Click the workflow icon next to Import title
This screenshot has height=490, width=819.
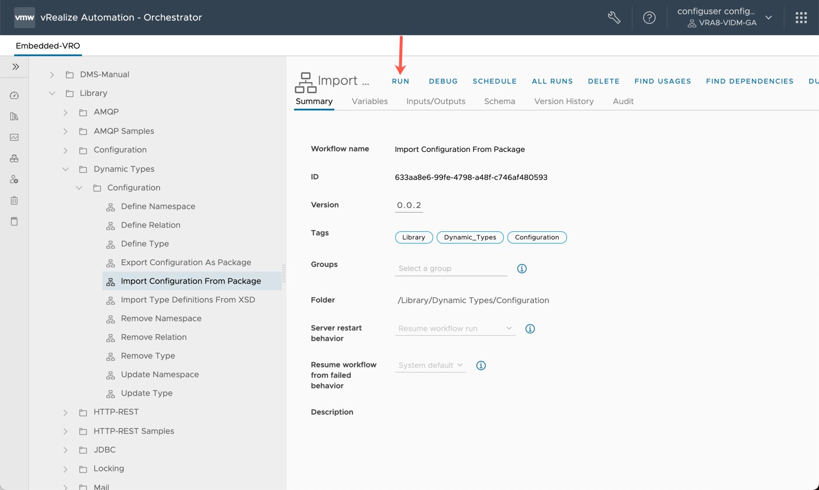(x=305, y=82)
